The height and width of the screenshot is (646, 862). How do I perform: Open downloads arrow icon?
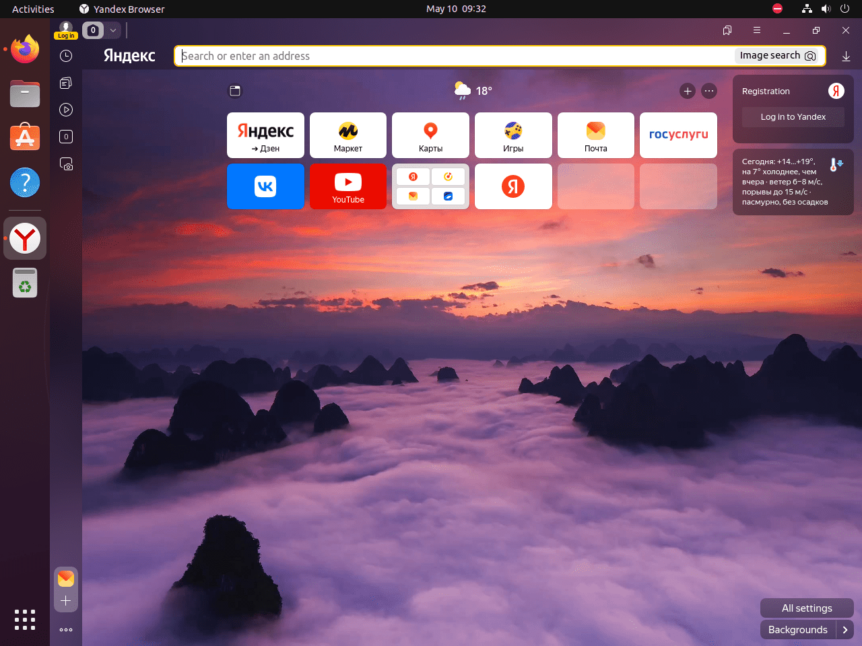[x=846, y=57]
